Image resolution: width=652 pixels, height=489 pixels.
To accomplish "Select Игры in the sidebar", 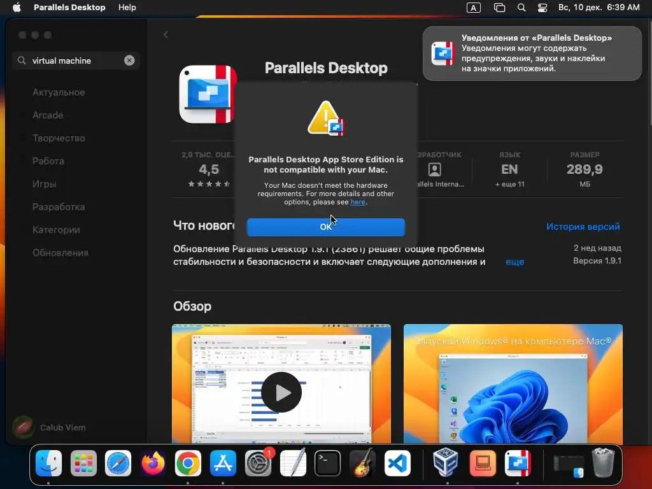I will pyautogui.click(x=44, y=184).
